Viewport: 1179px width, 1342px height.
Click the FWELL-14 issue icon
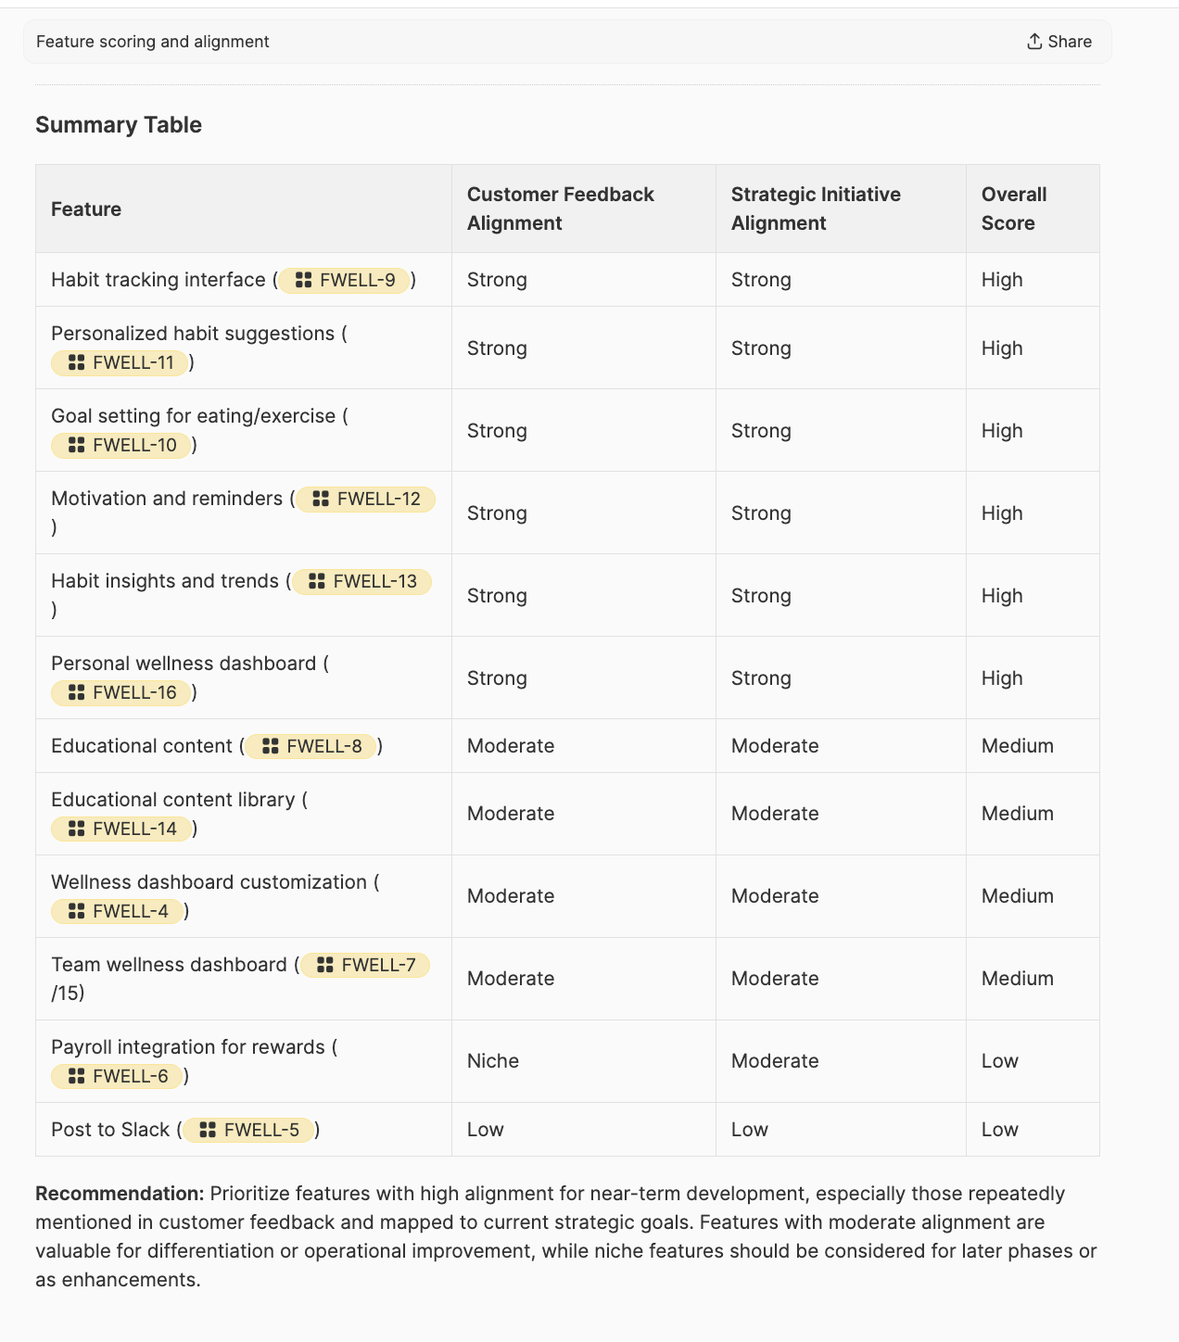77,829
